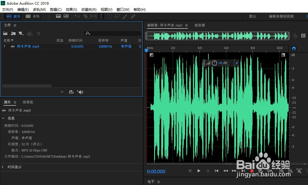The width and height of the screenshot is (308, 185).
Task: Click the Files panel horizontal scrollbar
Action: [x=27, y=86]
